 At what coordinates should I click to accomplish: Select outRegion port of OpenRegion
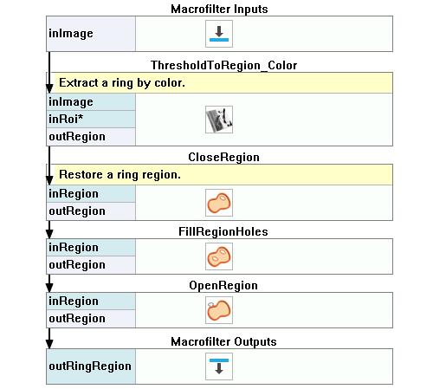(91, 319)
